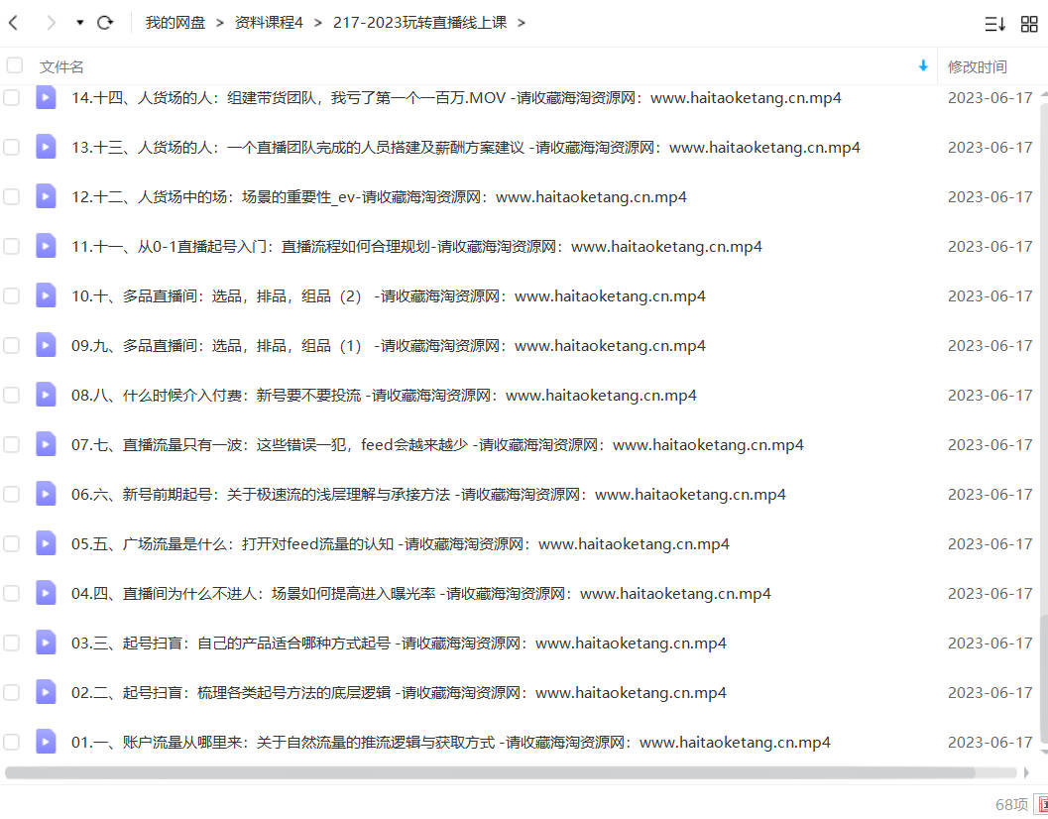Click video icon of 02.二 file
Image resolution: width=1048 pixels, height=819 pixels.
coord(46,693)
